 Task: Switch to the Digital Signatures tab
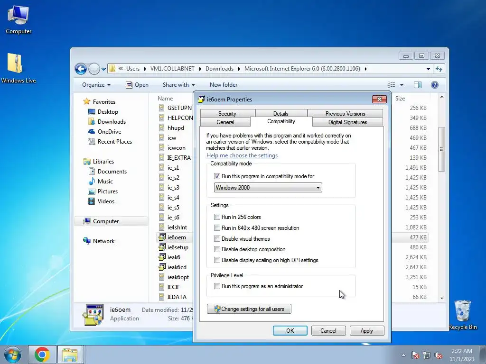[x=348, y=122]
